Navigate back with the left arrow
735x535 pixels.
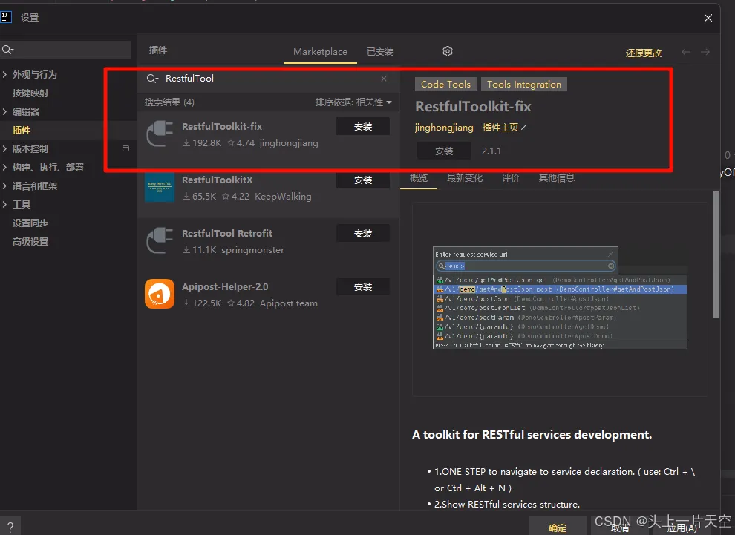coord(686,52)
